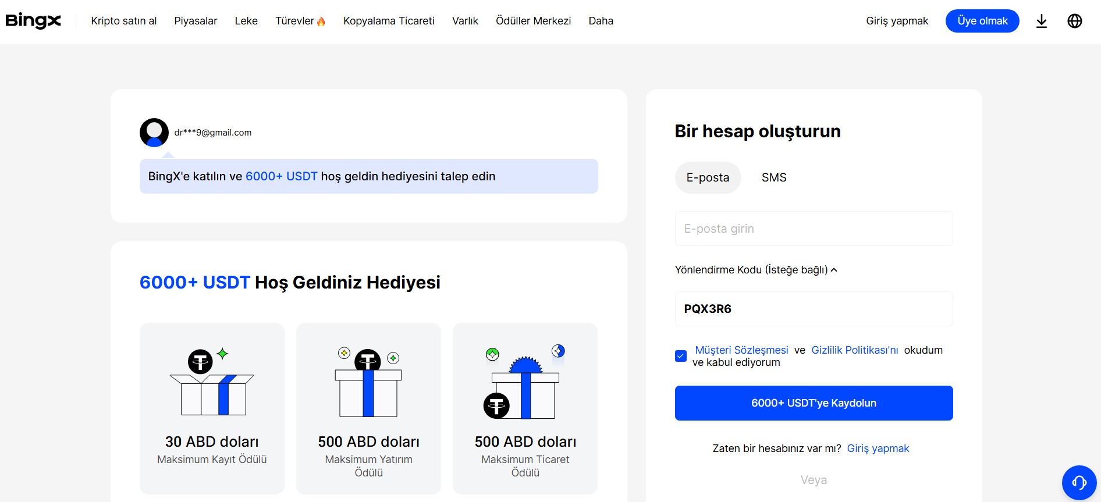Open the Gizlilik Politikası'nı link
Screen dimensions: 1101x502
click(855, 350)
